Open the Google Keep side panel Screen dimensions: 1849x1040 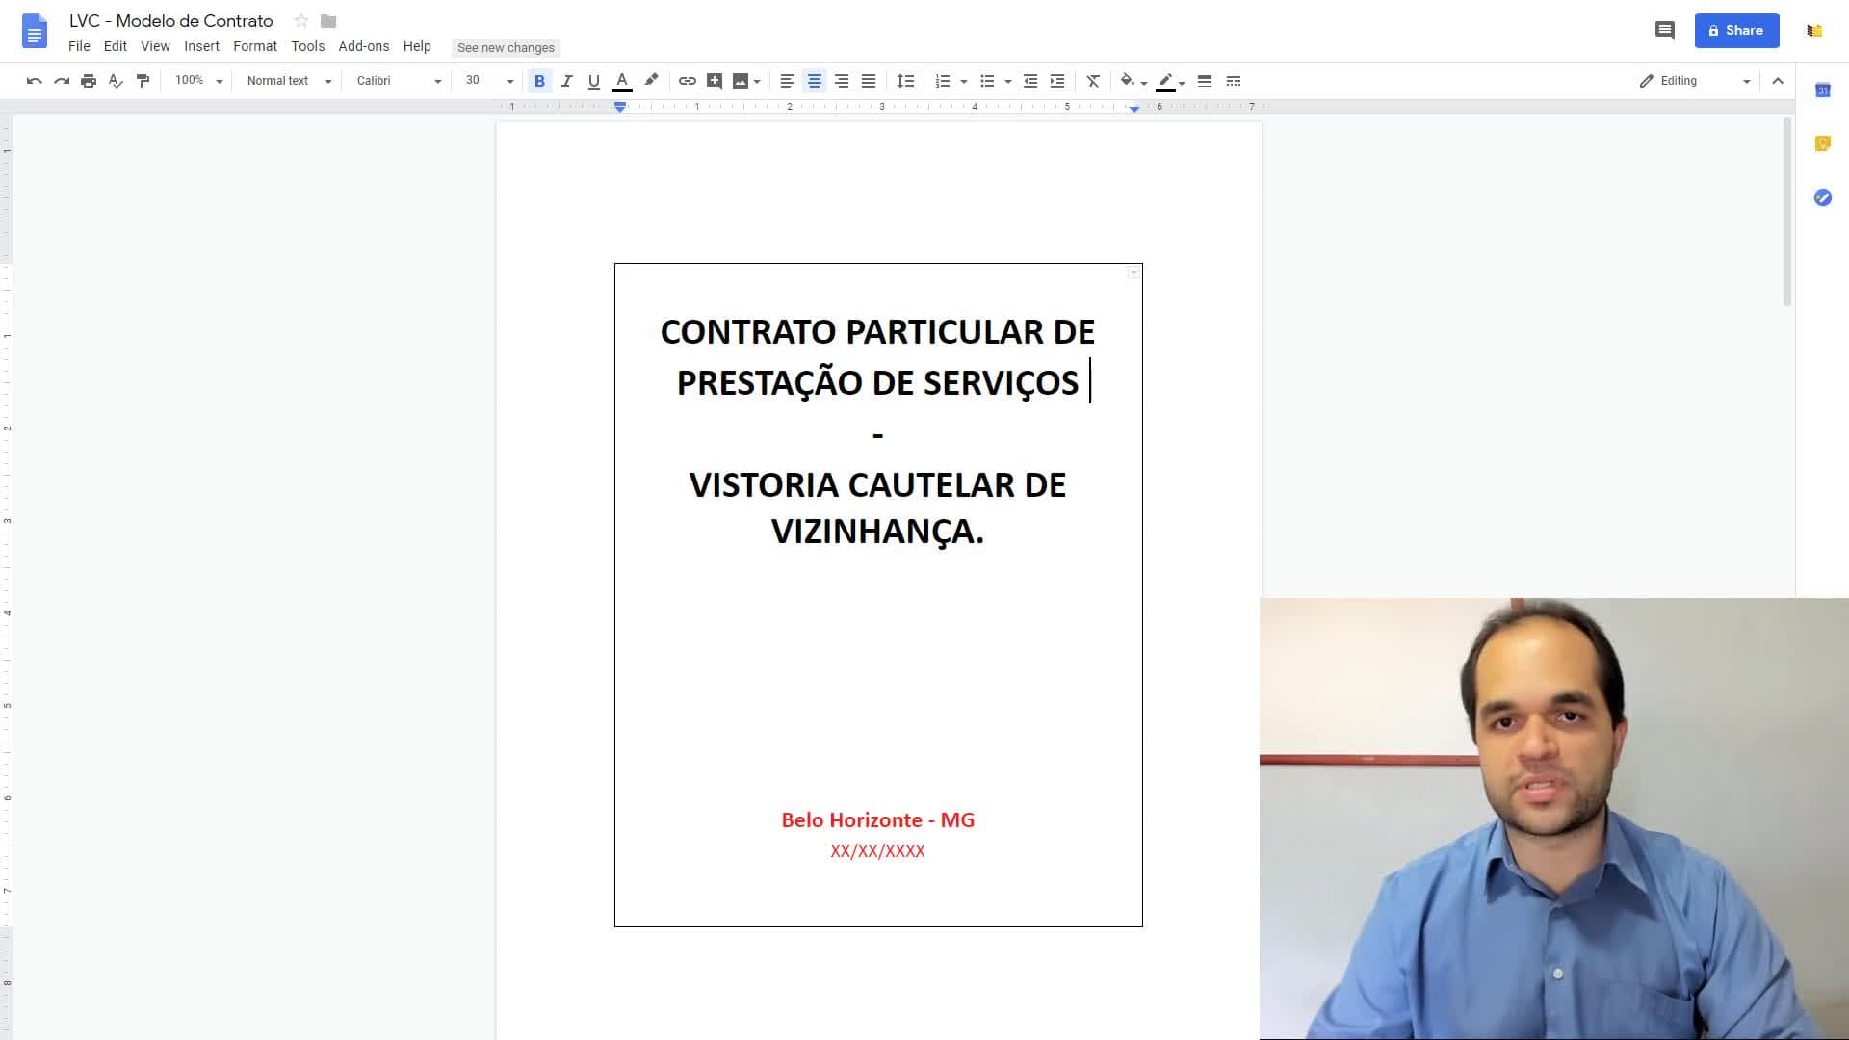click(x=1822, y=143)
